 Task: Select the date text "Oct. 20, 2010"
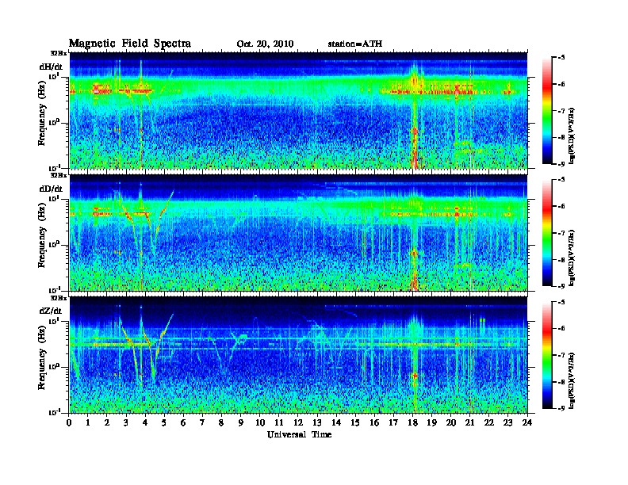pyautogui.click(x=265, y=44)
